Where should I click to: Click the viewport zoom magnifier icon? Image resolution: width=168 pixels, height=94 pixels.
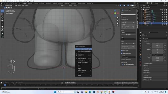[x=118, y=18]
